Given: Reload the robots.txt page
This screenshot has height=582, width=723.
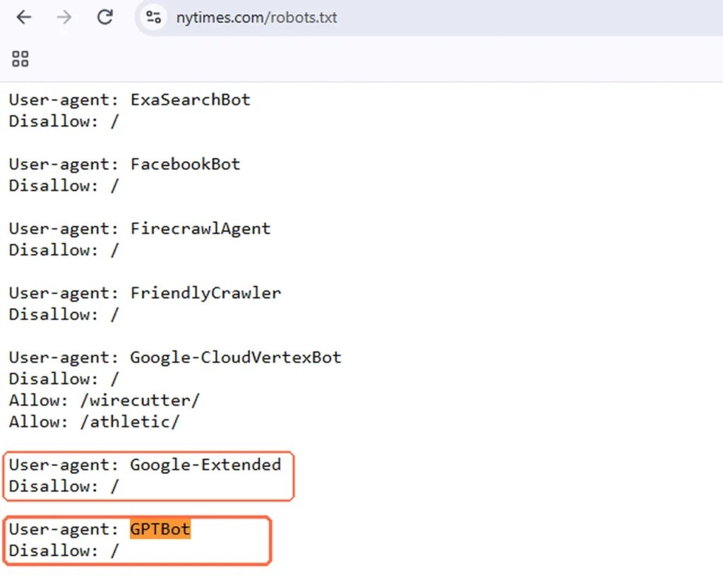Looking at the screenshot, I should [x=105, y=18].
